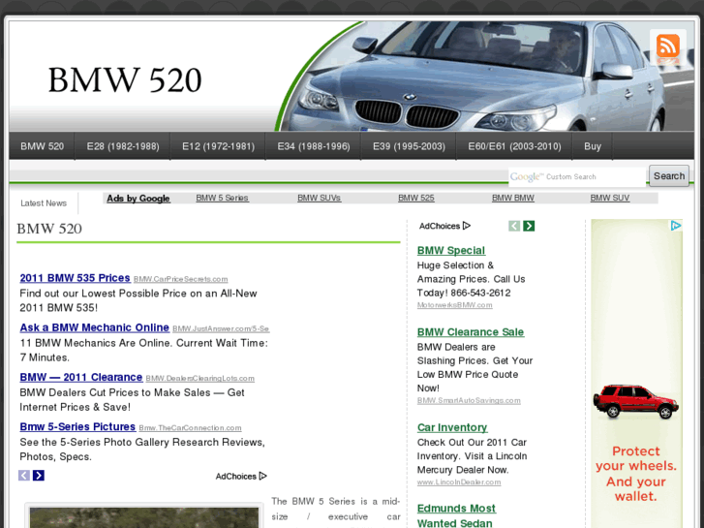Open the E34 (1988-1996) menu item
This screenshot has width=704, height=528.
[314, 146]
